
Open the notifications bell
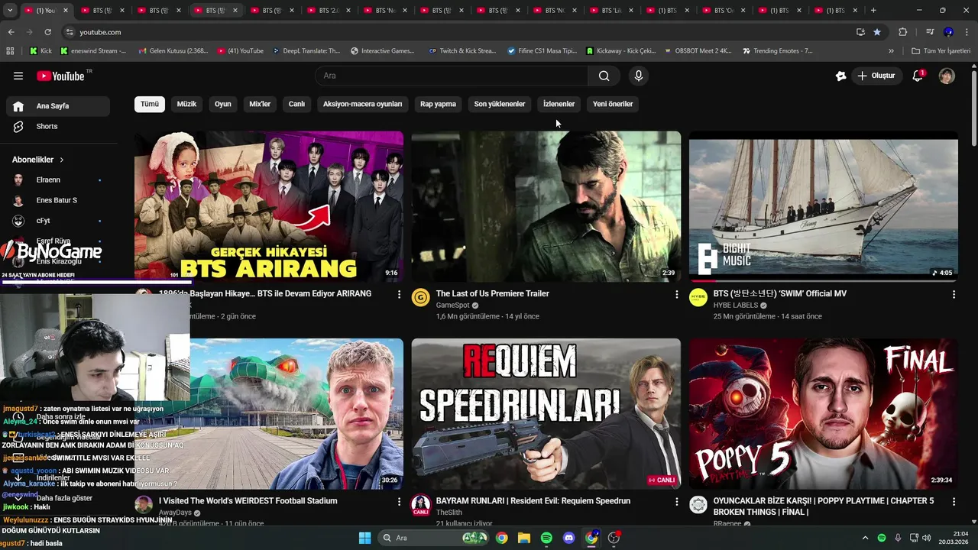click(x=918, y=76)
